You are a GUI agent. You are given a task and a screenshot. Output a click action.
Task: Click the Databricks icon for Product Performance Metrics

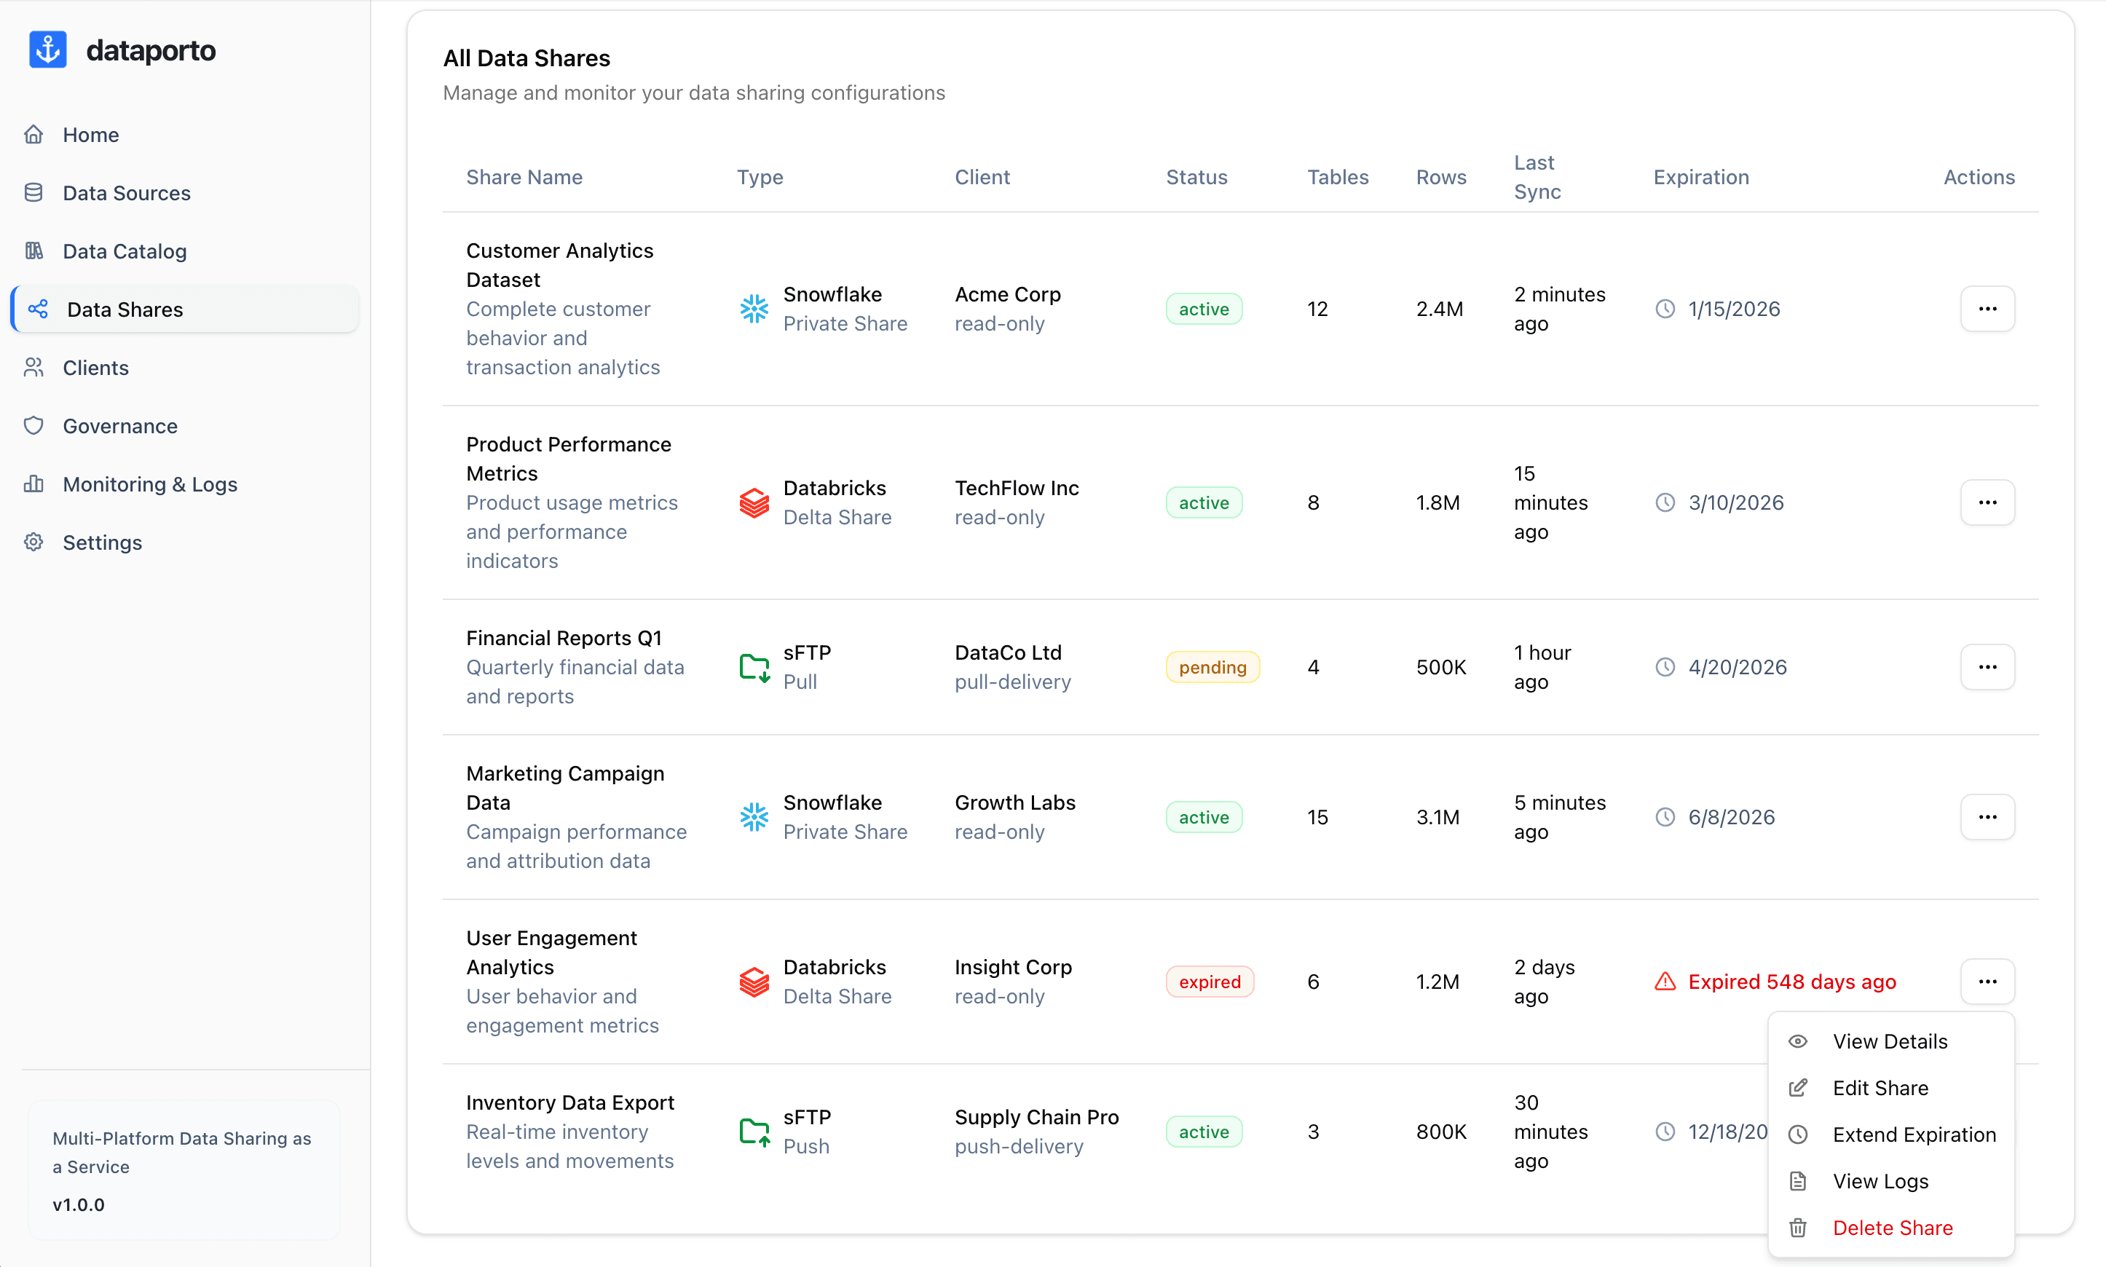coord(754,503)
